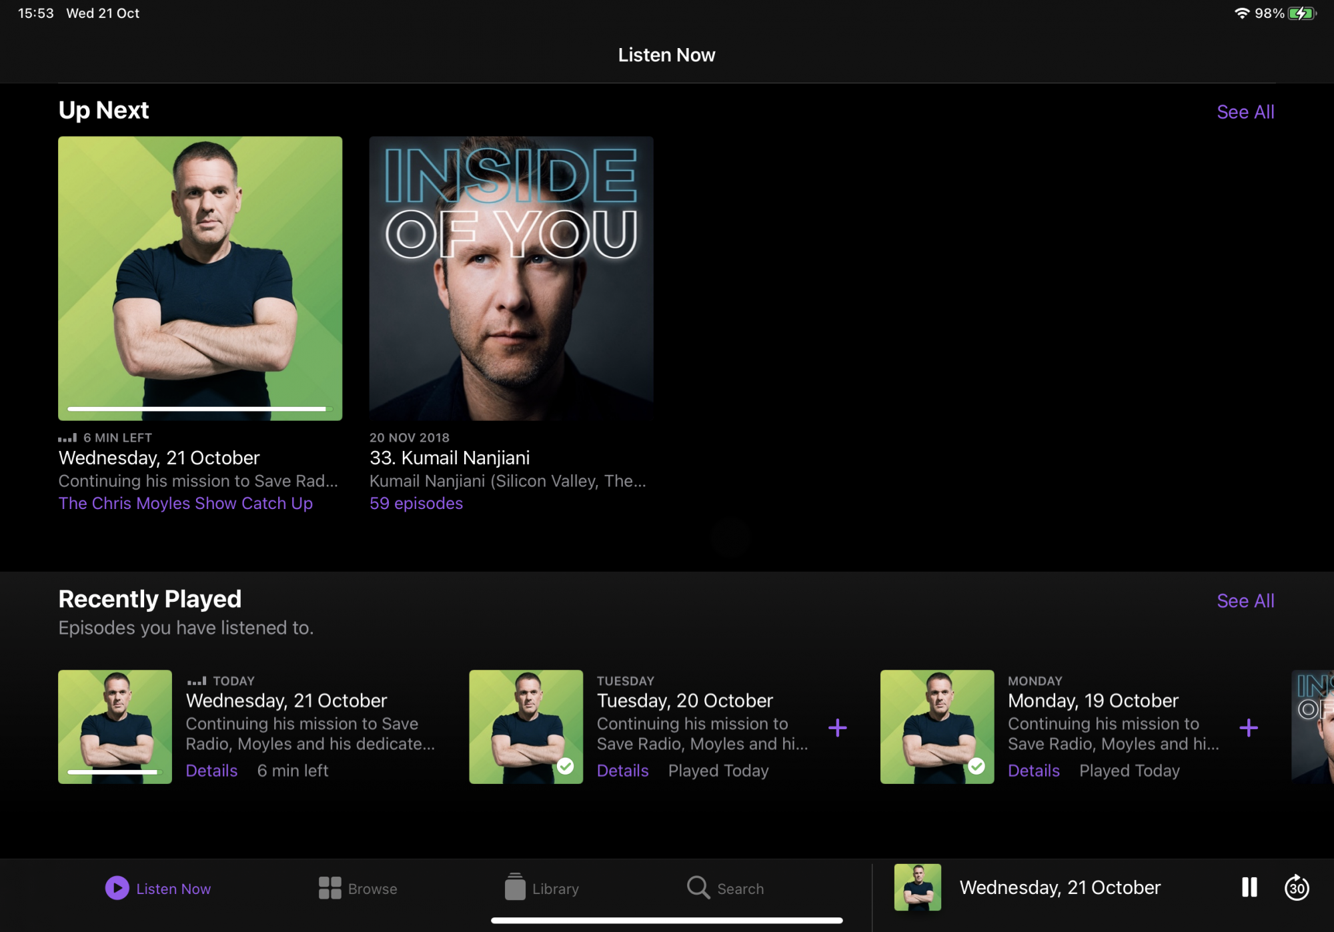Open Details for Wednesday, 21 October episode
This screenshot has height=932, width=1334.
211,771
